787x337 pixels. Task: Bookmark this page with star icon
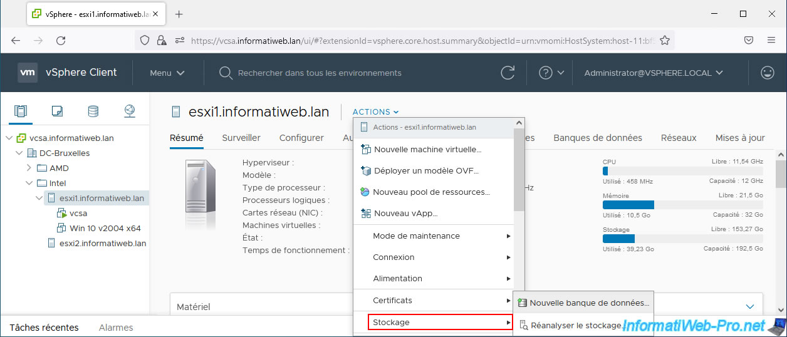point(665,40)
